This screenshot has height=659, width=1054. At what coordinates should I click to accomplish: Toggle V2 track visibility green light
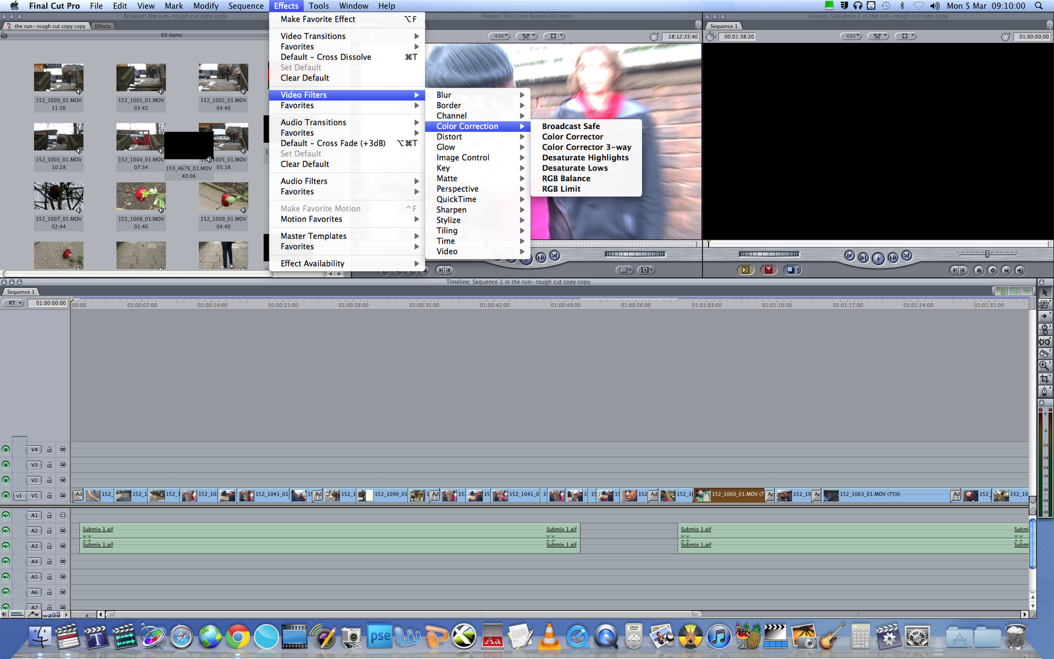[6, 481]
